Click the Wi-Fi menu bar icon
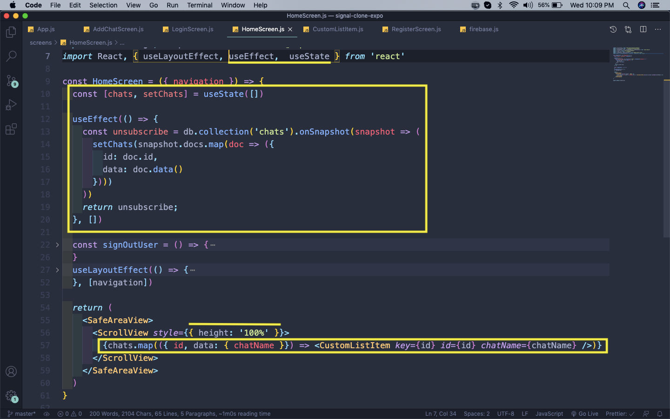 (514, 5)
